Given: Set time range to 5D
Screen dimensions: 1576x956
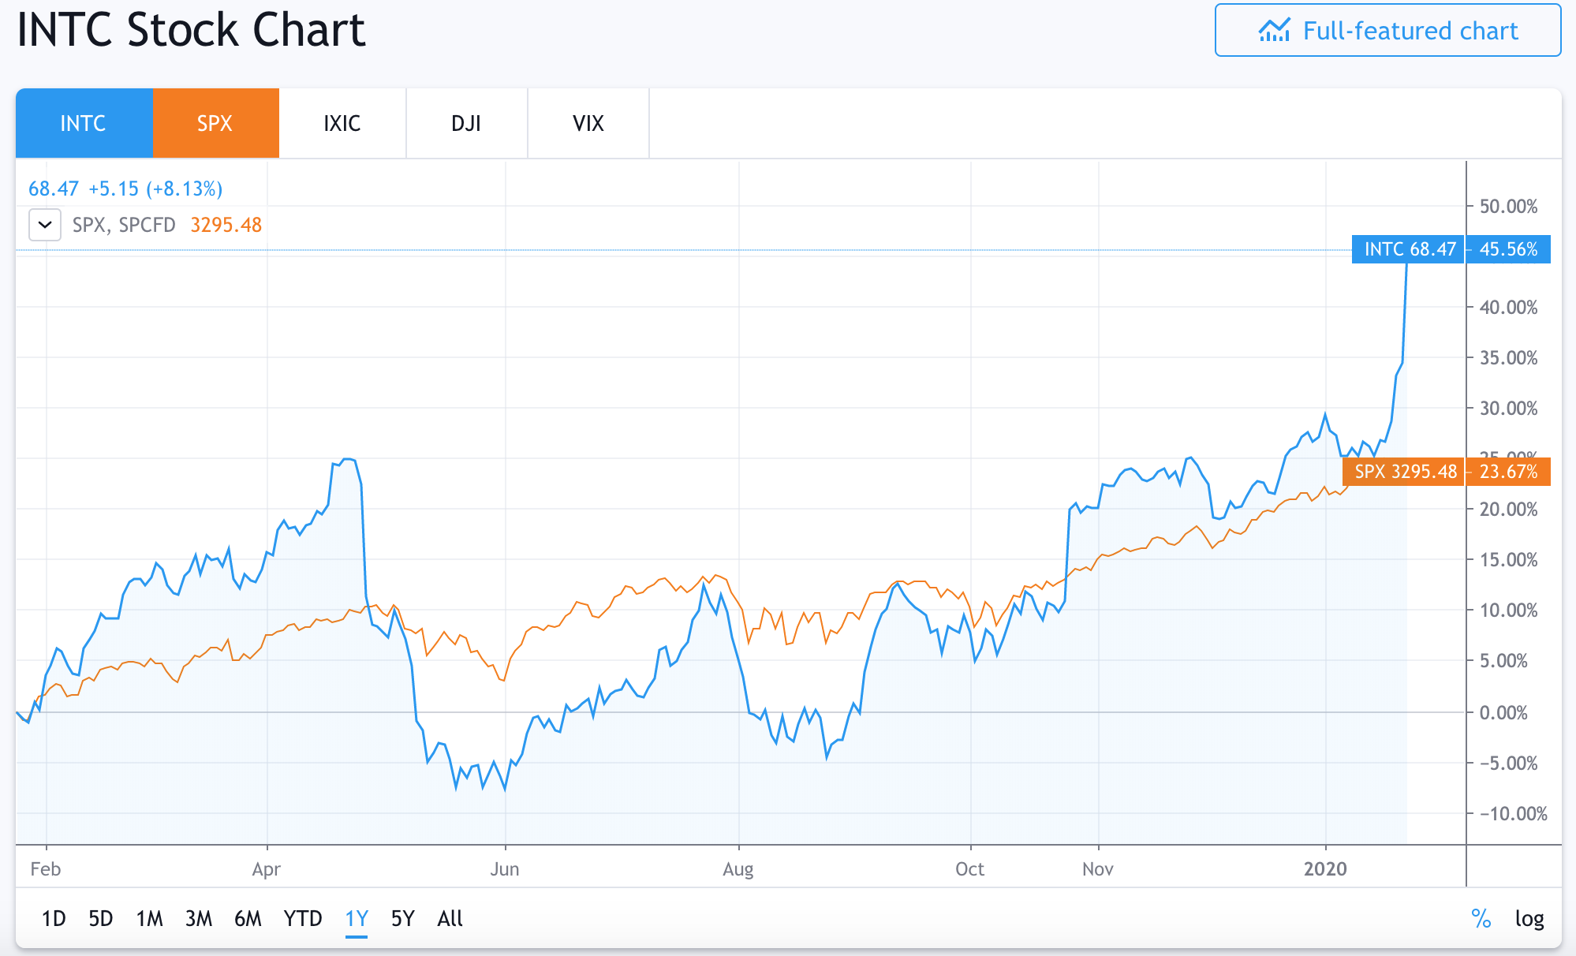Looking at the screenshot, I should [101, 919].
